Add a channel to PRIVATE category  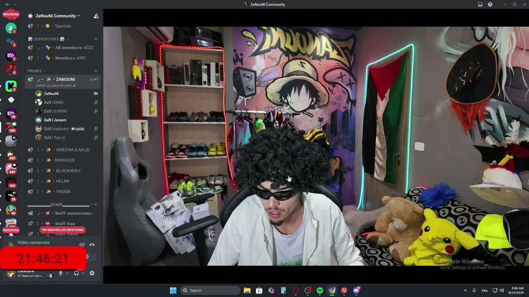[96, 71]
